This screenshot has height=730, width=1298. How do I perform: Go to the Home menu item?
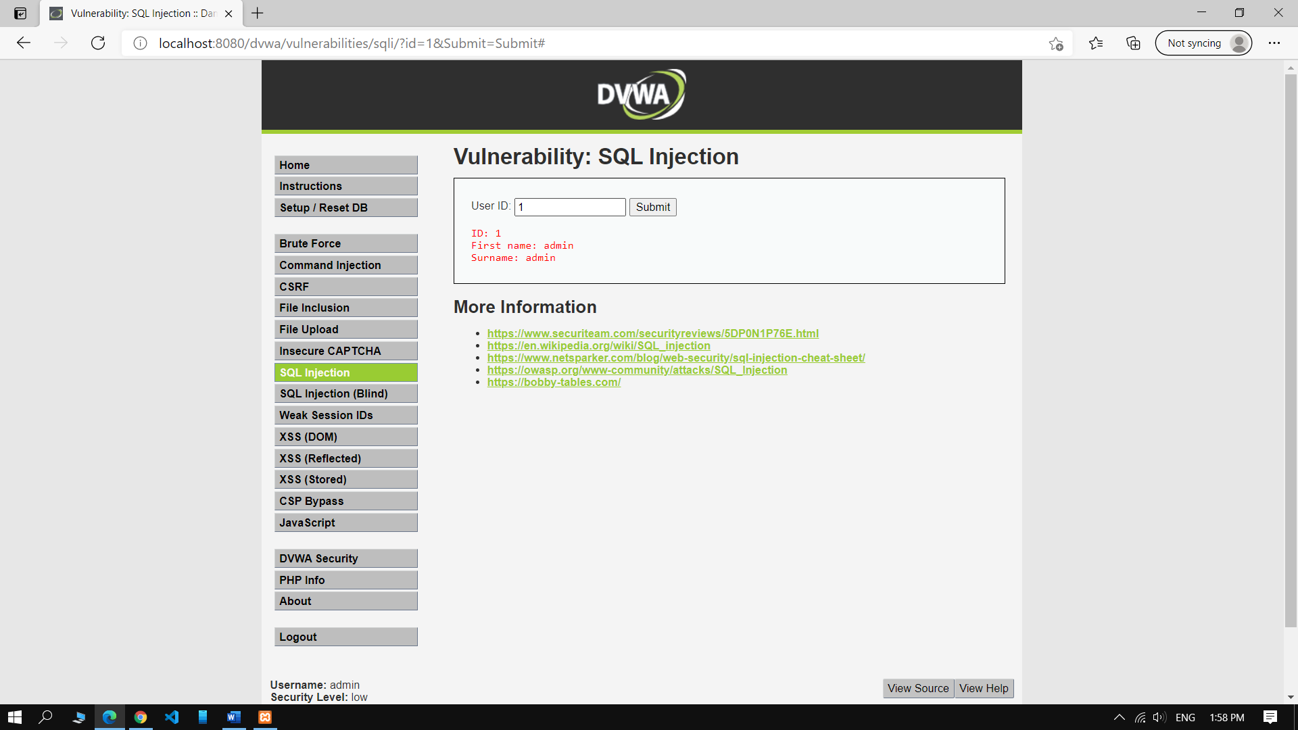(346, 165)
